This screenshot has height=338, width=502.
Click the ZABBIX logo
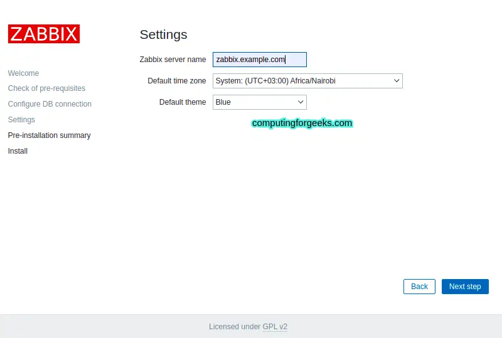coord(44,34)
